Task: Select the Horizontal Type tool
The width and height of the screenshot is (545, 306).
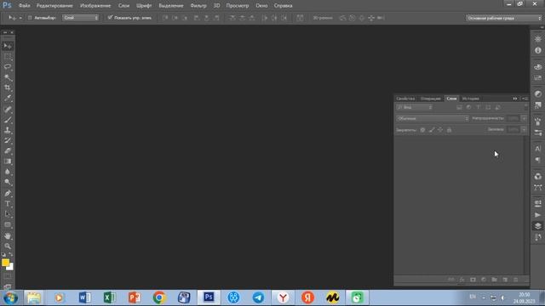Action: (x=8, y=204)
